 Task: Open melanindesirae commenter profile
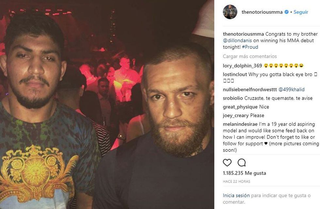240,124
